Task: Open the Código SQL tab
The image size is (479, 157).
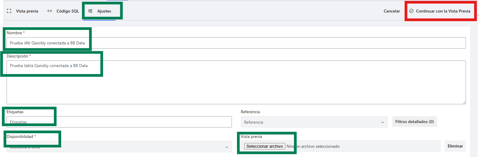Action: pos(63,11)
